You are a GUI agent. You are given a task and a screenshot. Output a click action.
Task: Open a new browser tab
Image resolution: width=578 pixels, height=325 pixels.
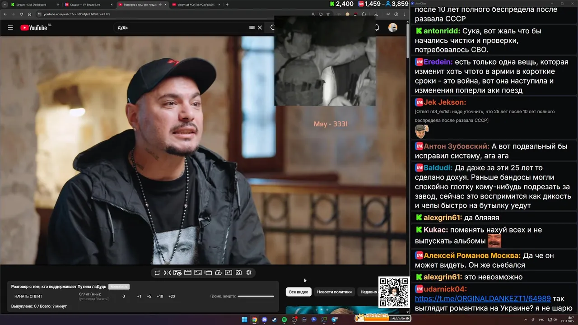[x=227, y=5]
